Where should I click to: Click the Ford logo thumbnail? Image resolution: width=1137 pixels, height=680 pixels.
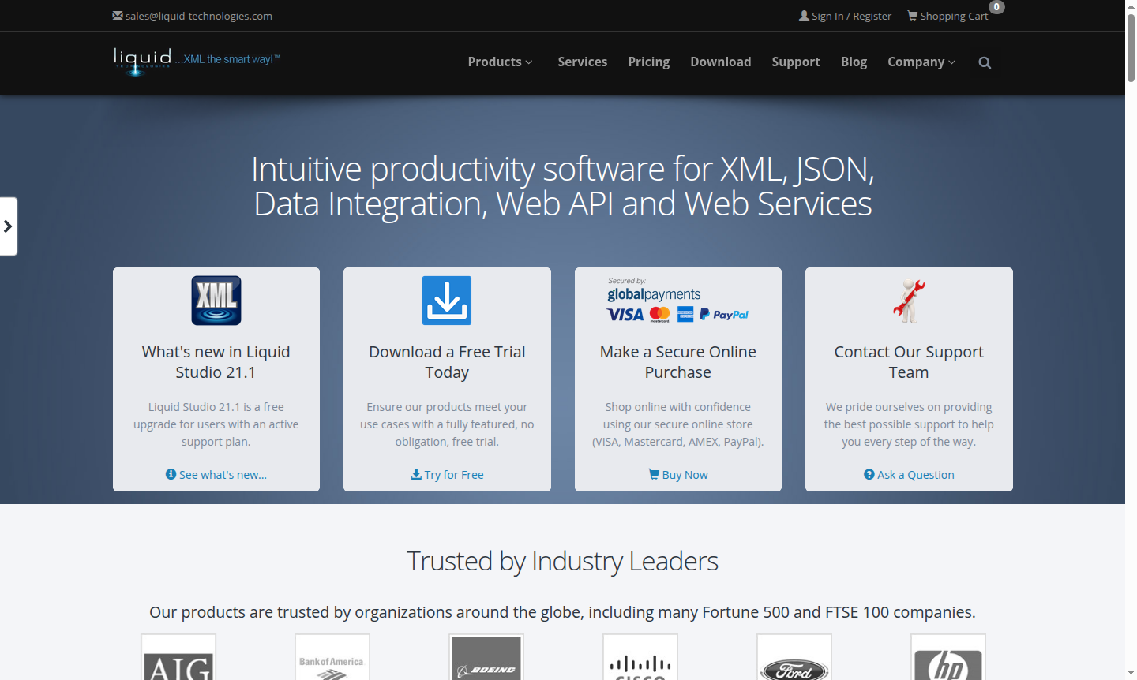pos(794,659)
